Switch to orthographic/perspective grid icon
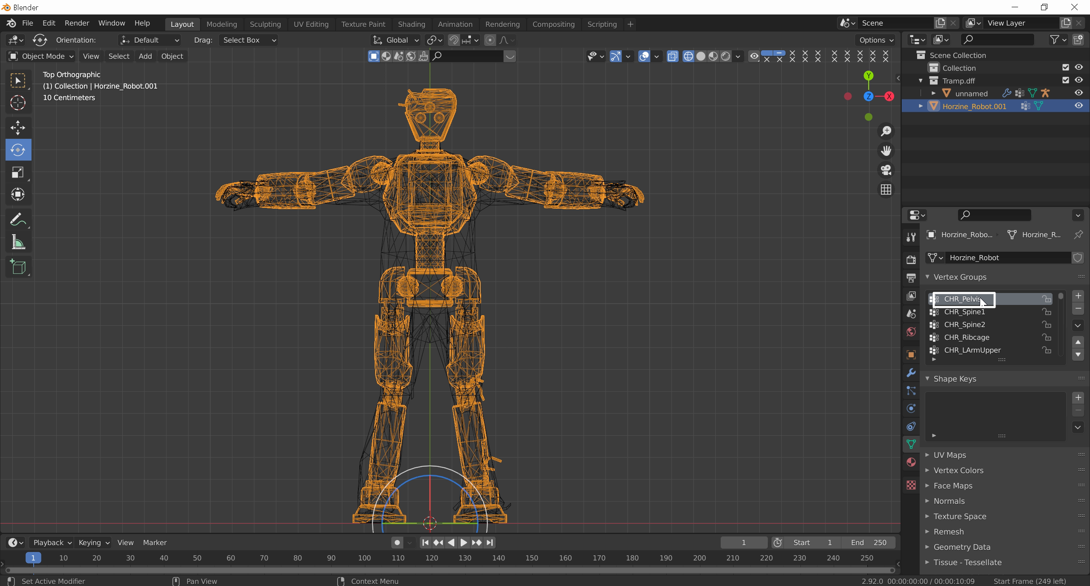Image resolution: width=1090 pixels, height=586 pixels. click(886, 190)
